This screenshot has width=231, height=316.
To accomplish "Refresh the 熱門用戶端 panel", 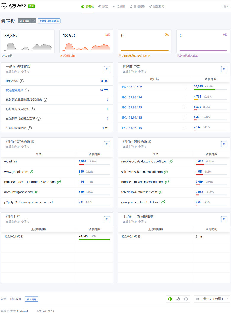I will 224,69.
